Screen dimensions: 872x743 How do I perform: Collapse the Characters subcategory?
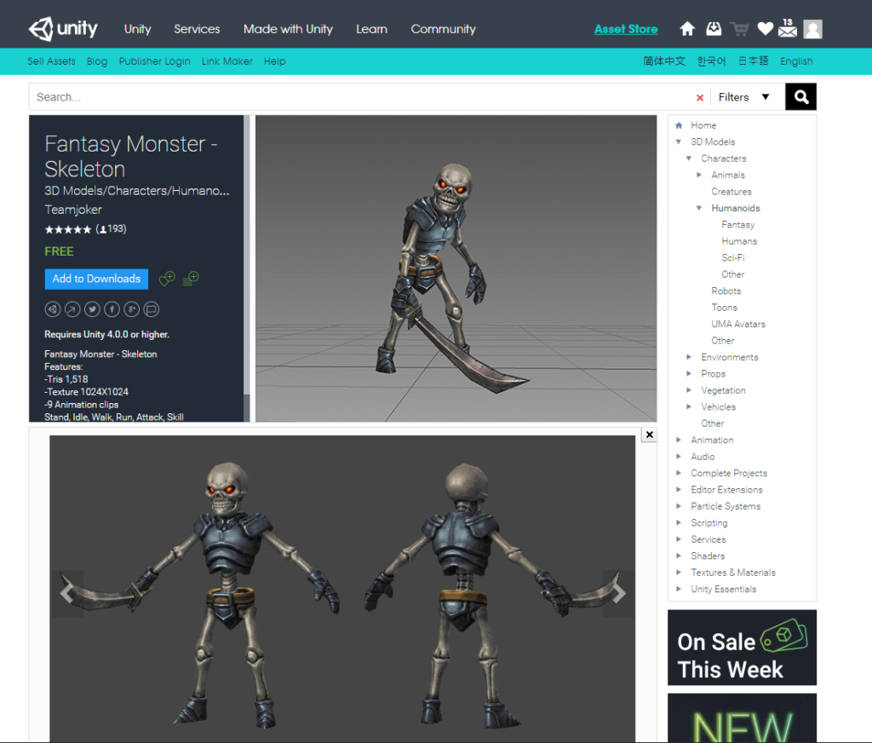point(688,158)
